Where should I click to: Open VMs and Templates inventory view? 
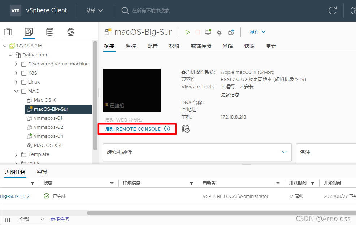29,32
